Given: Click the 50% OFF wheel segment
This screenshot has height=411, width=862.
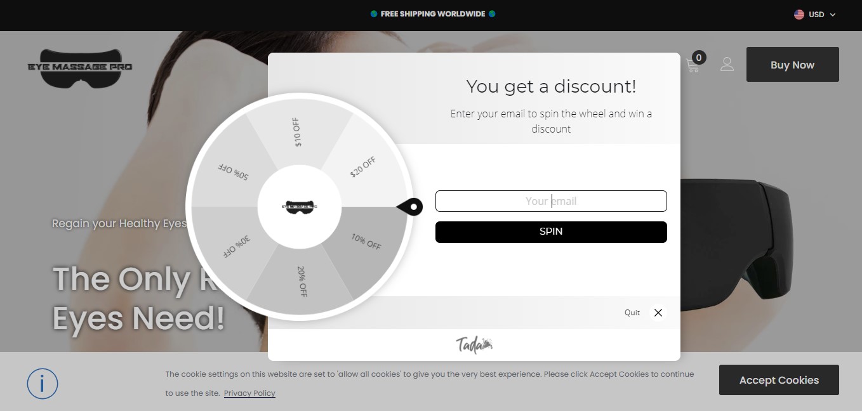Looking at the screenshot, I should (232, 171).
